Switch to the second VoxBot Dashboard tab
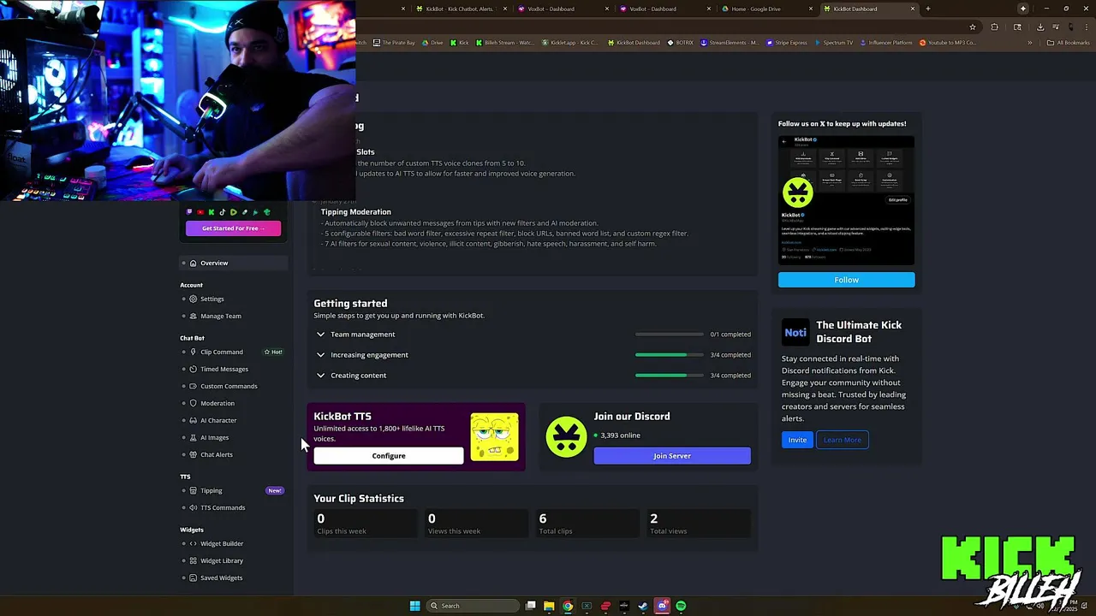1096x616 pixels. 664,9
